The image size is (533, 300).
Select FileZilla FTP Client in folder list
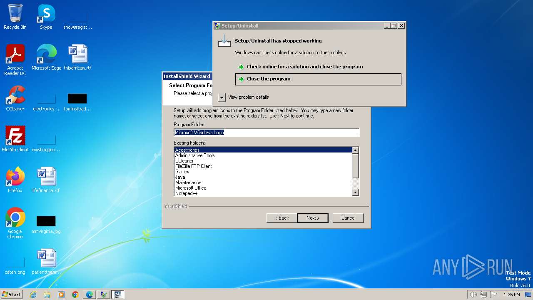263,166
